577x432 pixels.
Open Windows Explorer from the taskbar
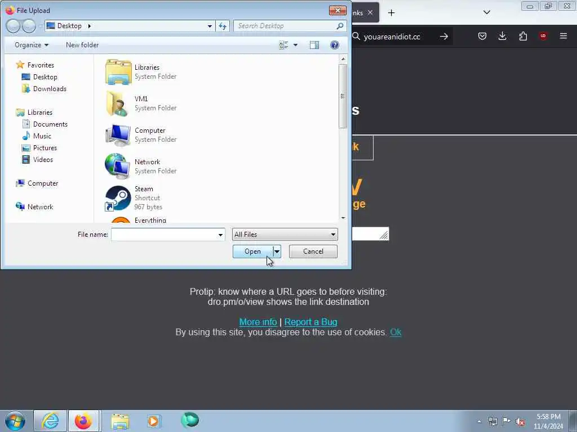tap(120, 421)
